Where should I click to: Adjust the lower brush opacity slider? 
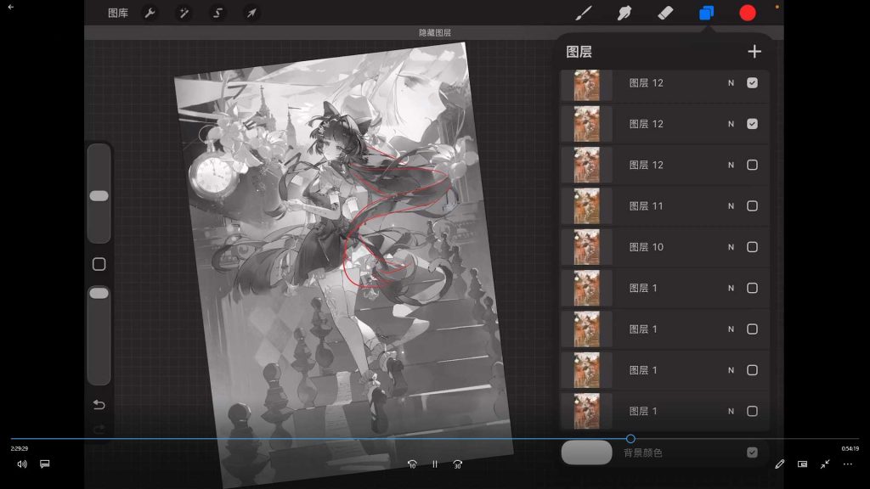pos(99,293)
